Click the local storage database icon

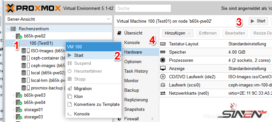25,73
